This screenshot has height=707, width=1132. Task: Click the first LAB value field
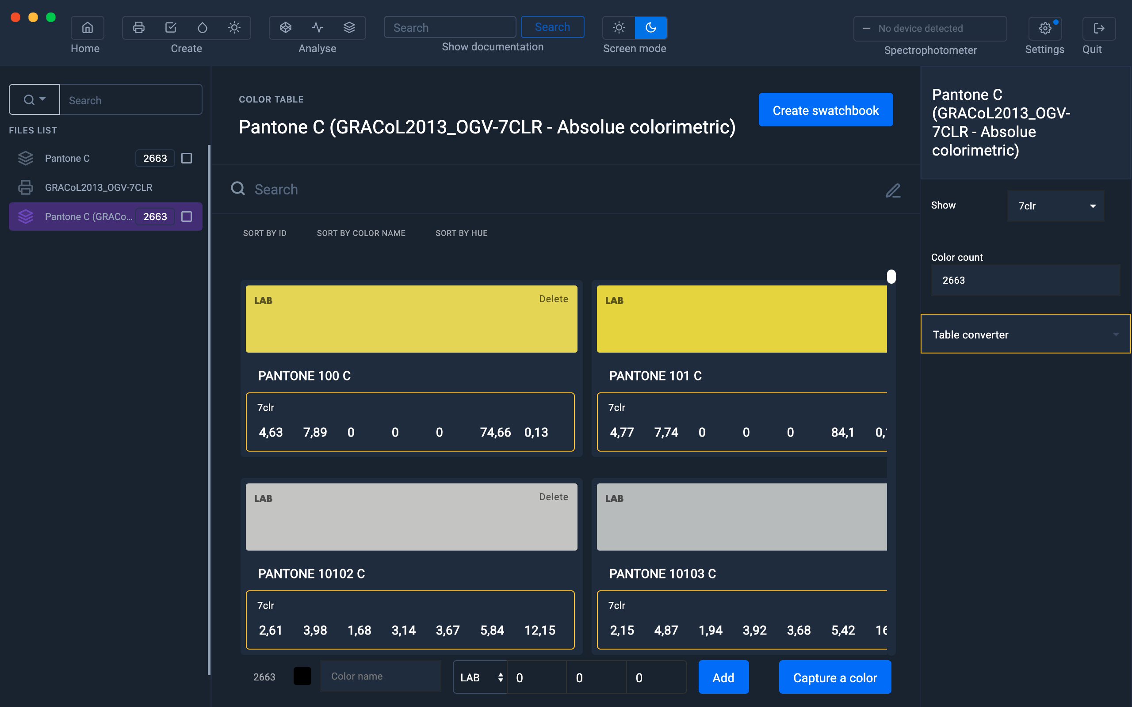click(536, 677)
